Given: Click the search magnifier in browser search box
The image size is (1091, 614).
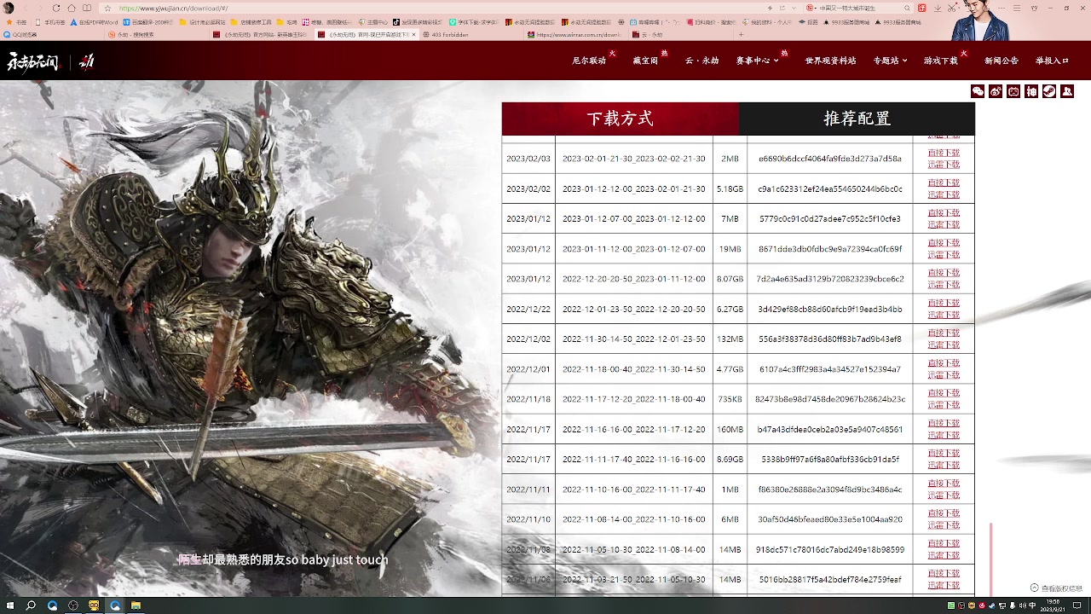Looking at the screenshot, I should 907,8.
